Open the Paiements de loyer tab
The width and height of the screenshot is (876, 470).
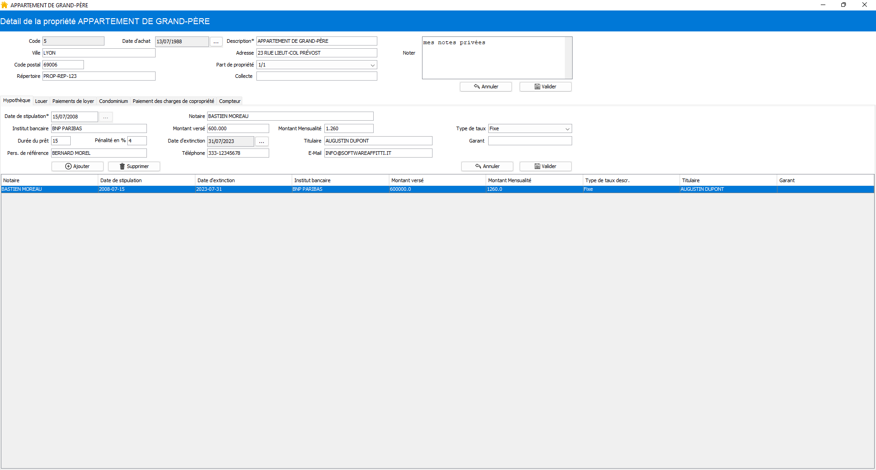pos(73,101)
